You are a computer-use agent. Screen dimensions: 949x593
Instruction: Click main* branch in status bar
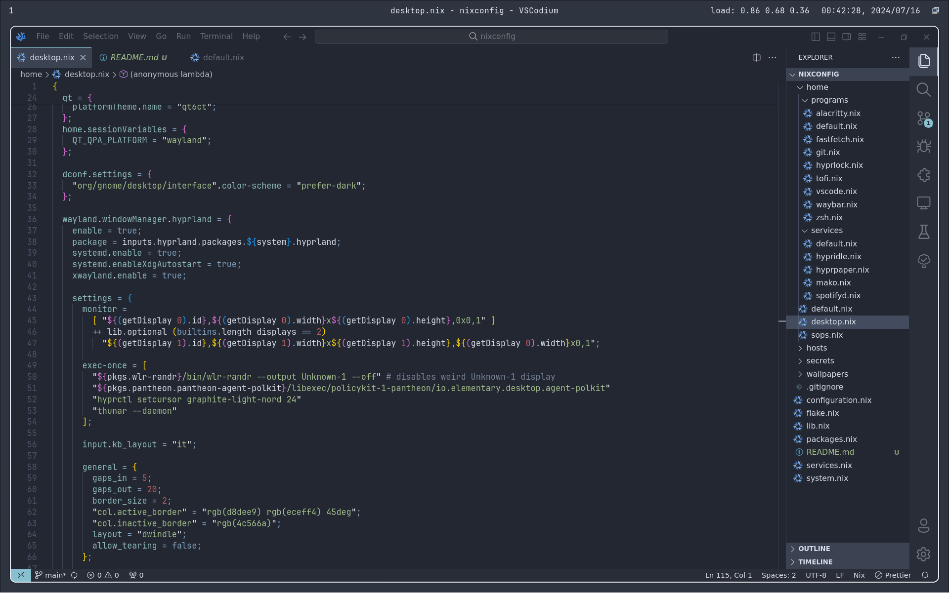coord(51,575)
